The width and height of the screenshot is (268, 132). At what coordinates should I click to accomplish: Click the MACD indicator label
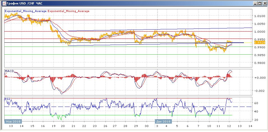[x=9, y=71]
